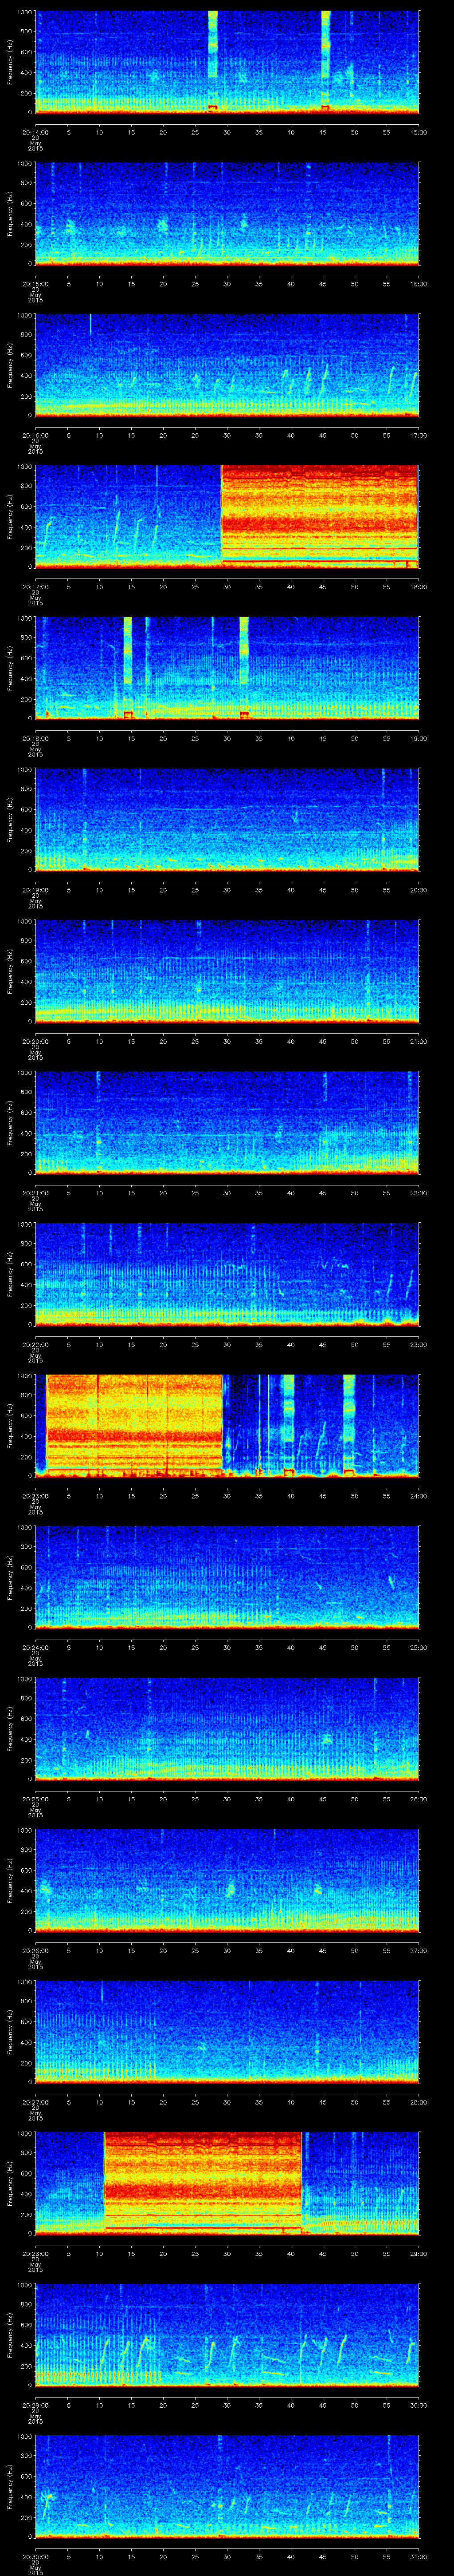The image size is (454, 2576).
Task: Open the spectrogram panel starting at 20:29:00
Action: coord(227,2334)
